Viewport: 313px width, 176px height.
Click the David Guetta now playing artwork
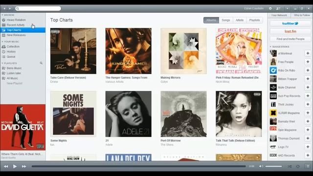point(23,127)
